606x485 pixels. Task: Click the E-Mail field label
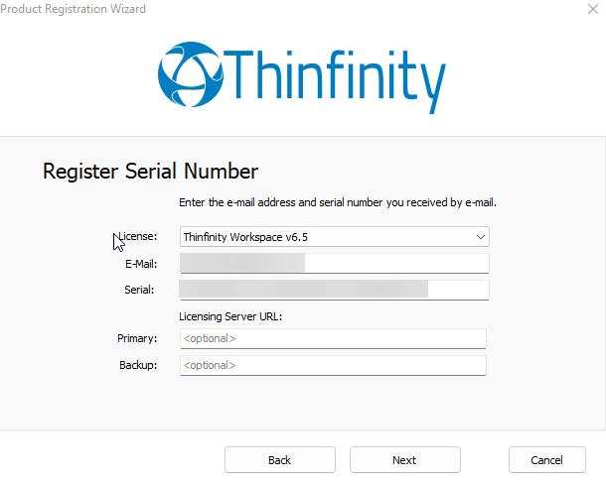click(140, 264)
